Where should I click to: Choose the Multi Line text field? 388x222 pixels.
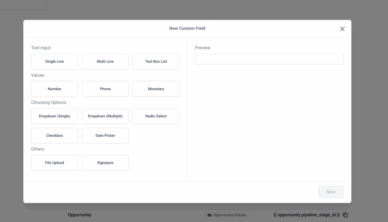click(105, 62)
